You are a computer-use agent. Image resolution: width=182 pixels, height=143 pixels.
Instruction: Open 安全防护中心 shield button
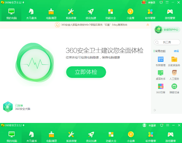pos(167,30)
